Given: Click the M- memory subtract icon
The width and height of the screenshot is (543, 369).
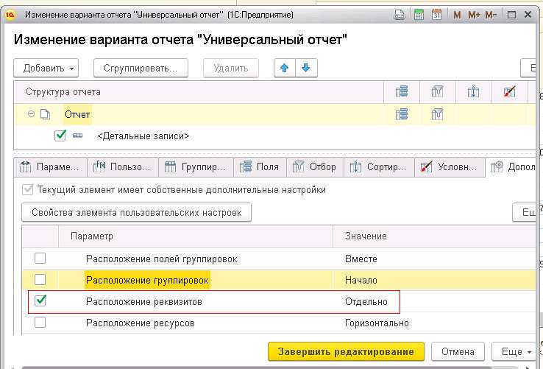Looking at the screenshot, I should (x=492, y=14).
